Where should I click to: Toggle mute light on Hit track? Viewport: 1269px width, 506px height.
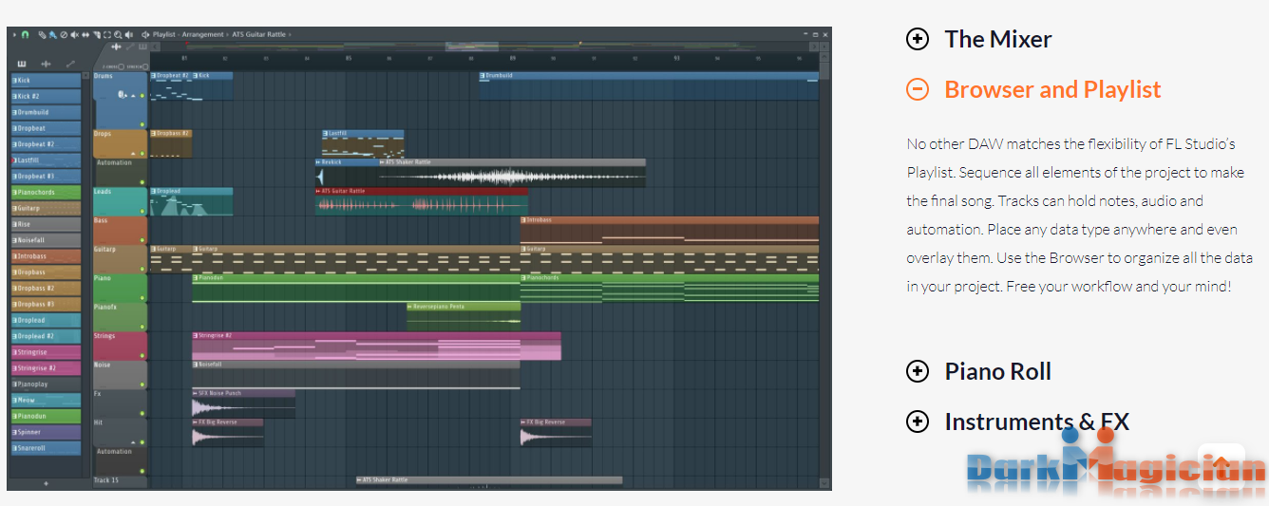pyautogui.click(x=142, y=442)
